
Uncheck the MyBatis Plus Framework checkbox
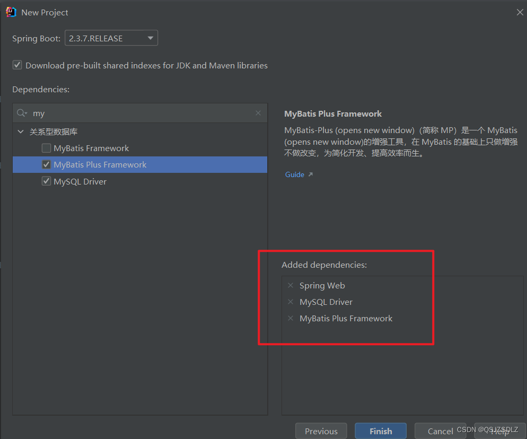[46, 164]
